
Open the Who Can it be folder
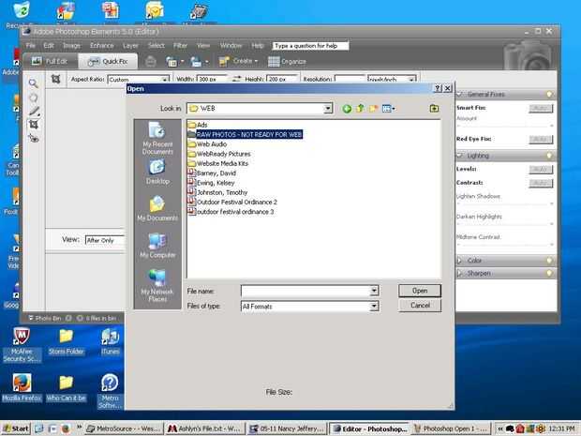click(x=66, y=388)
